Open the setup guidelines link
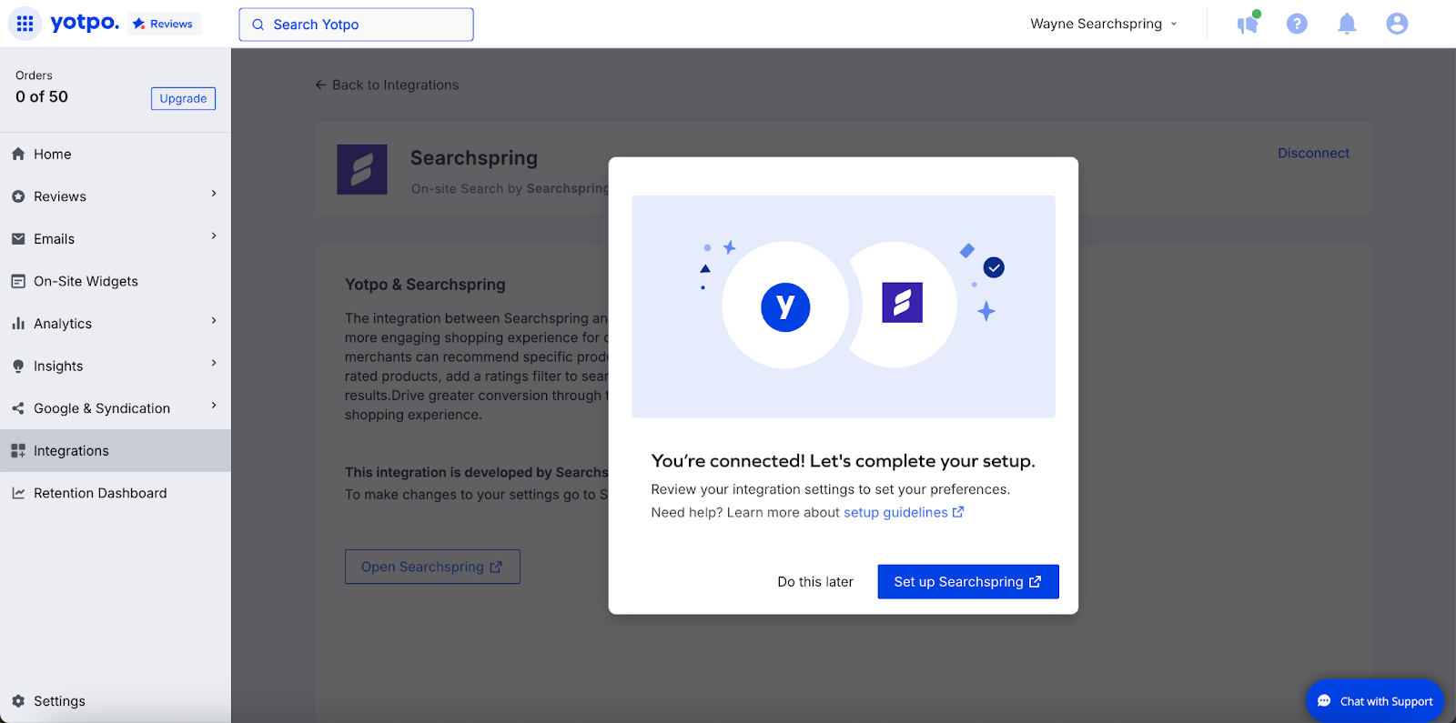This screenshot has height=723, width=1456. [895, 512]
